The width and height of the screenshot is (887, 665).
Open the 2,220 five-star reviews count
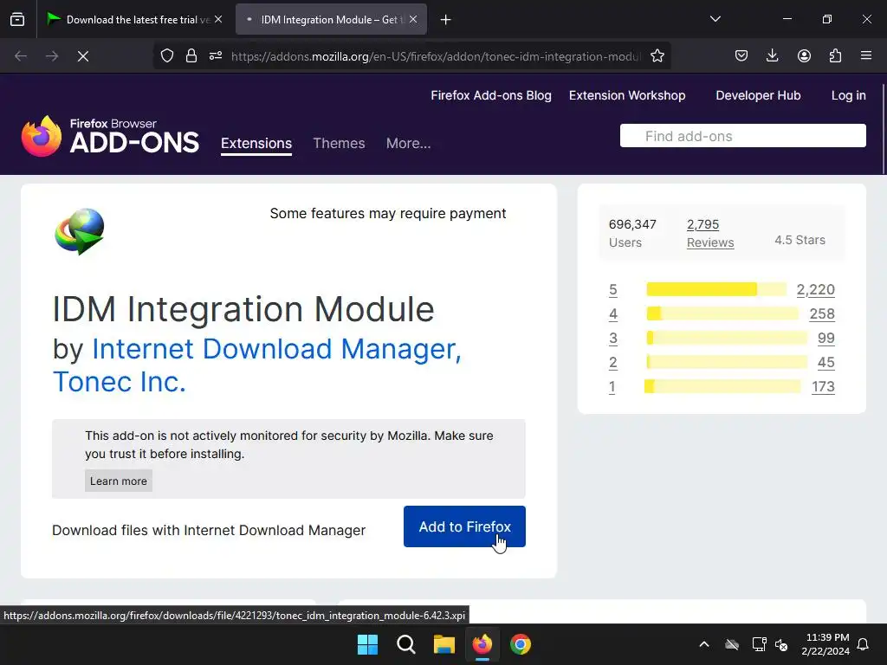pyautogui.click(x=815, y=289)
